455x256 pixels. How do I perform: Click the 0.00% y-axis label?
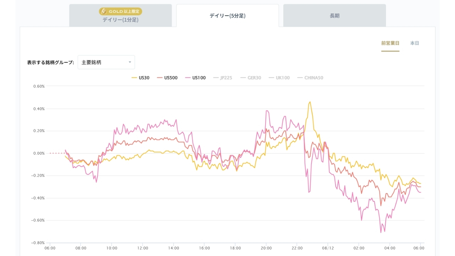39,153
